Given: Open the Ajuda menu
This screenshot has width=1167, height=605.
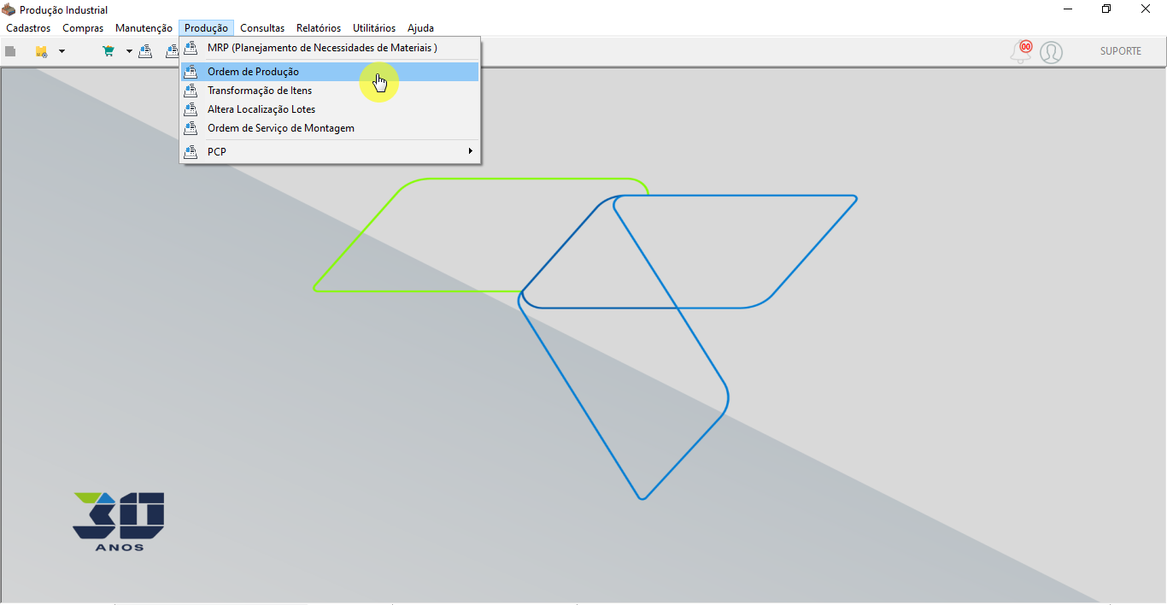Looking at the screenshot, I should (x=420, y=28).
